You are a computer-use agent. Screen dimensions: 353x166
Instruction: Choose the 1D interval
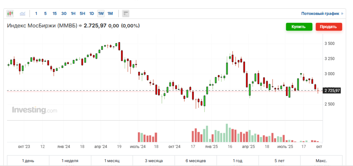click(92, 14)
